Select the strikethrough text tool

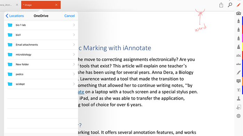238,64
